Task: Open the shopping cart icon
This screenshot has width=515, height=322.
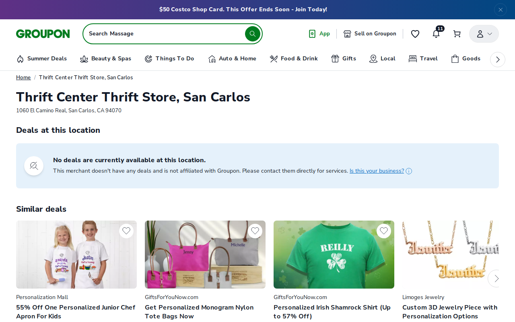Action: (457, 34)
